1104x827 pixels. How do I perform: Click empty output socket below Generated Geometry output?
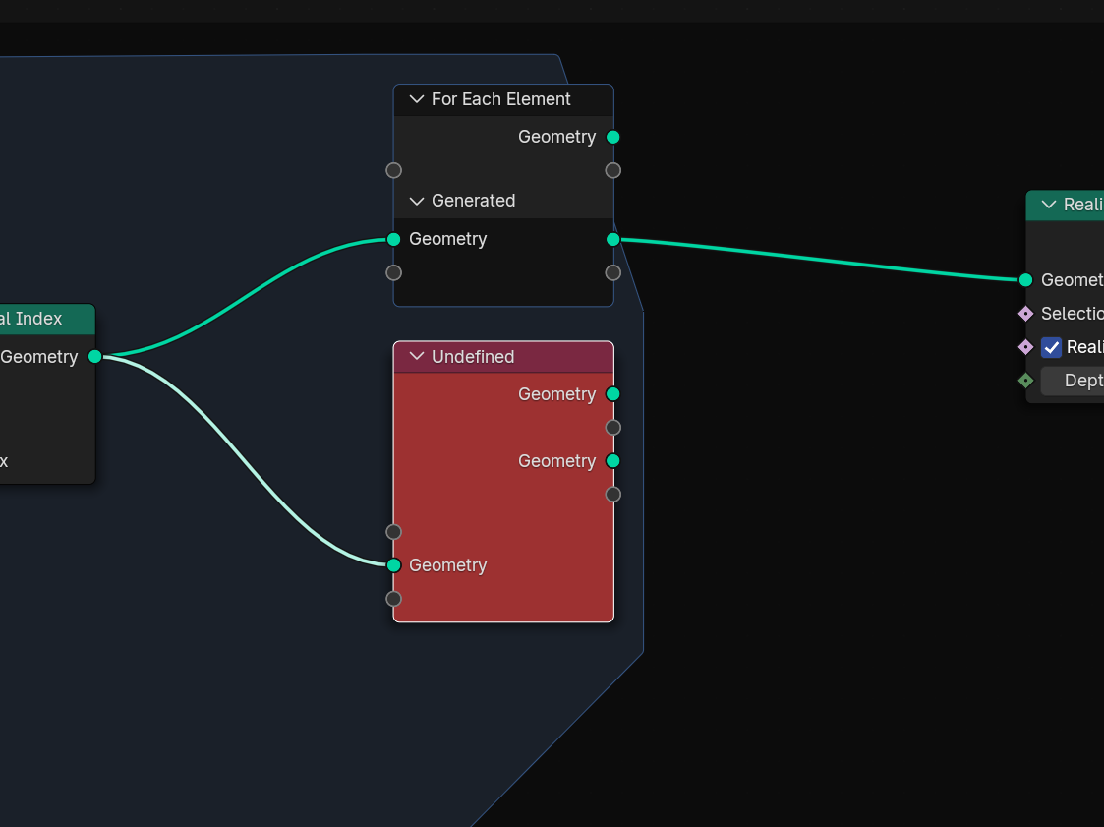613,272
